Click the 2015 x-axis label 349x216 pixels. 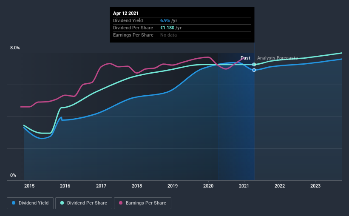(x=29, y=186)
